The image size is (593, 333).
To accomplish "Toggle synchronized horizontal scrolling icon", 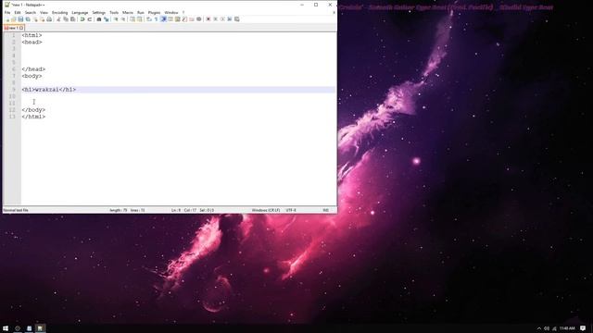I will [140, 19].
